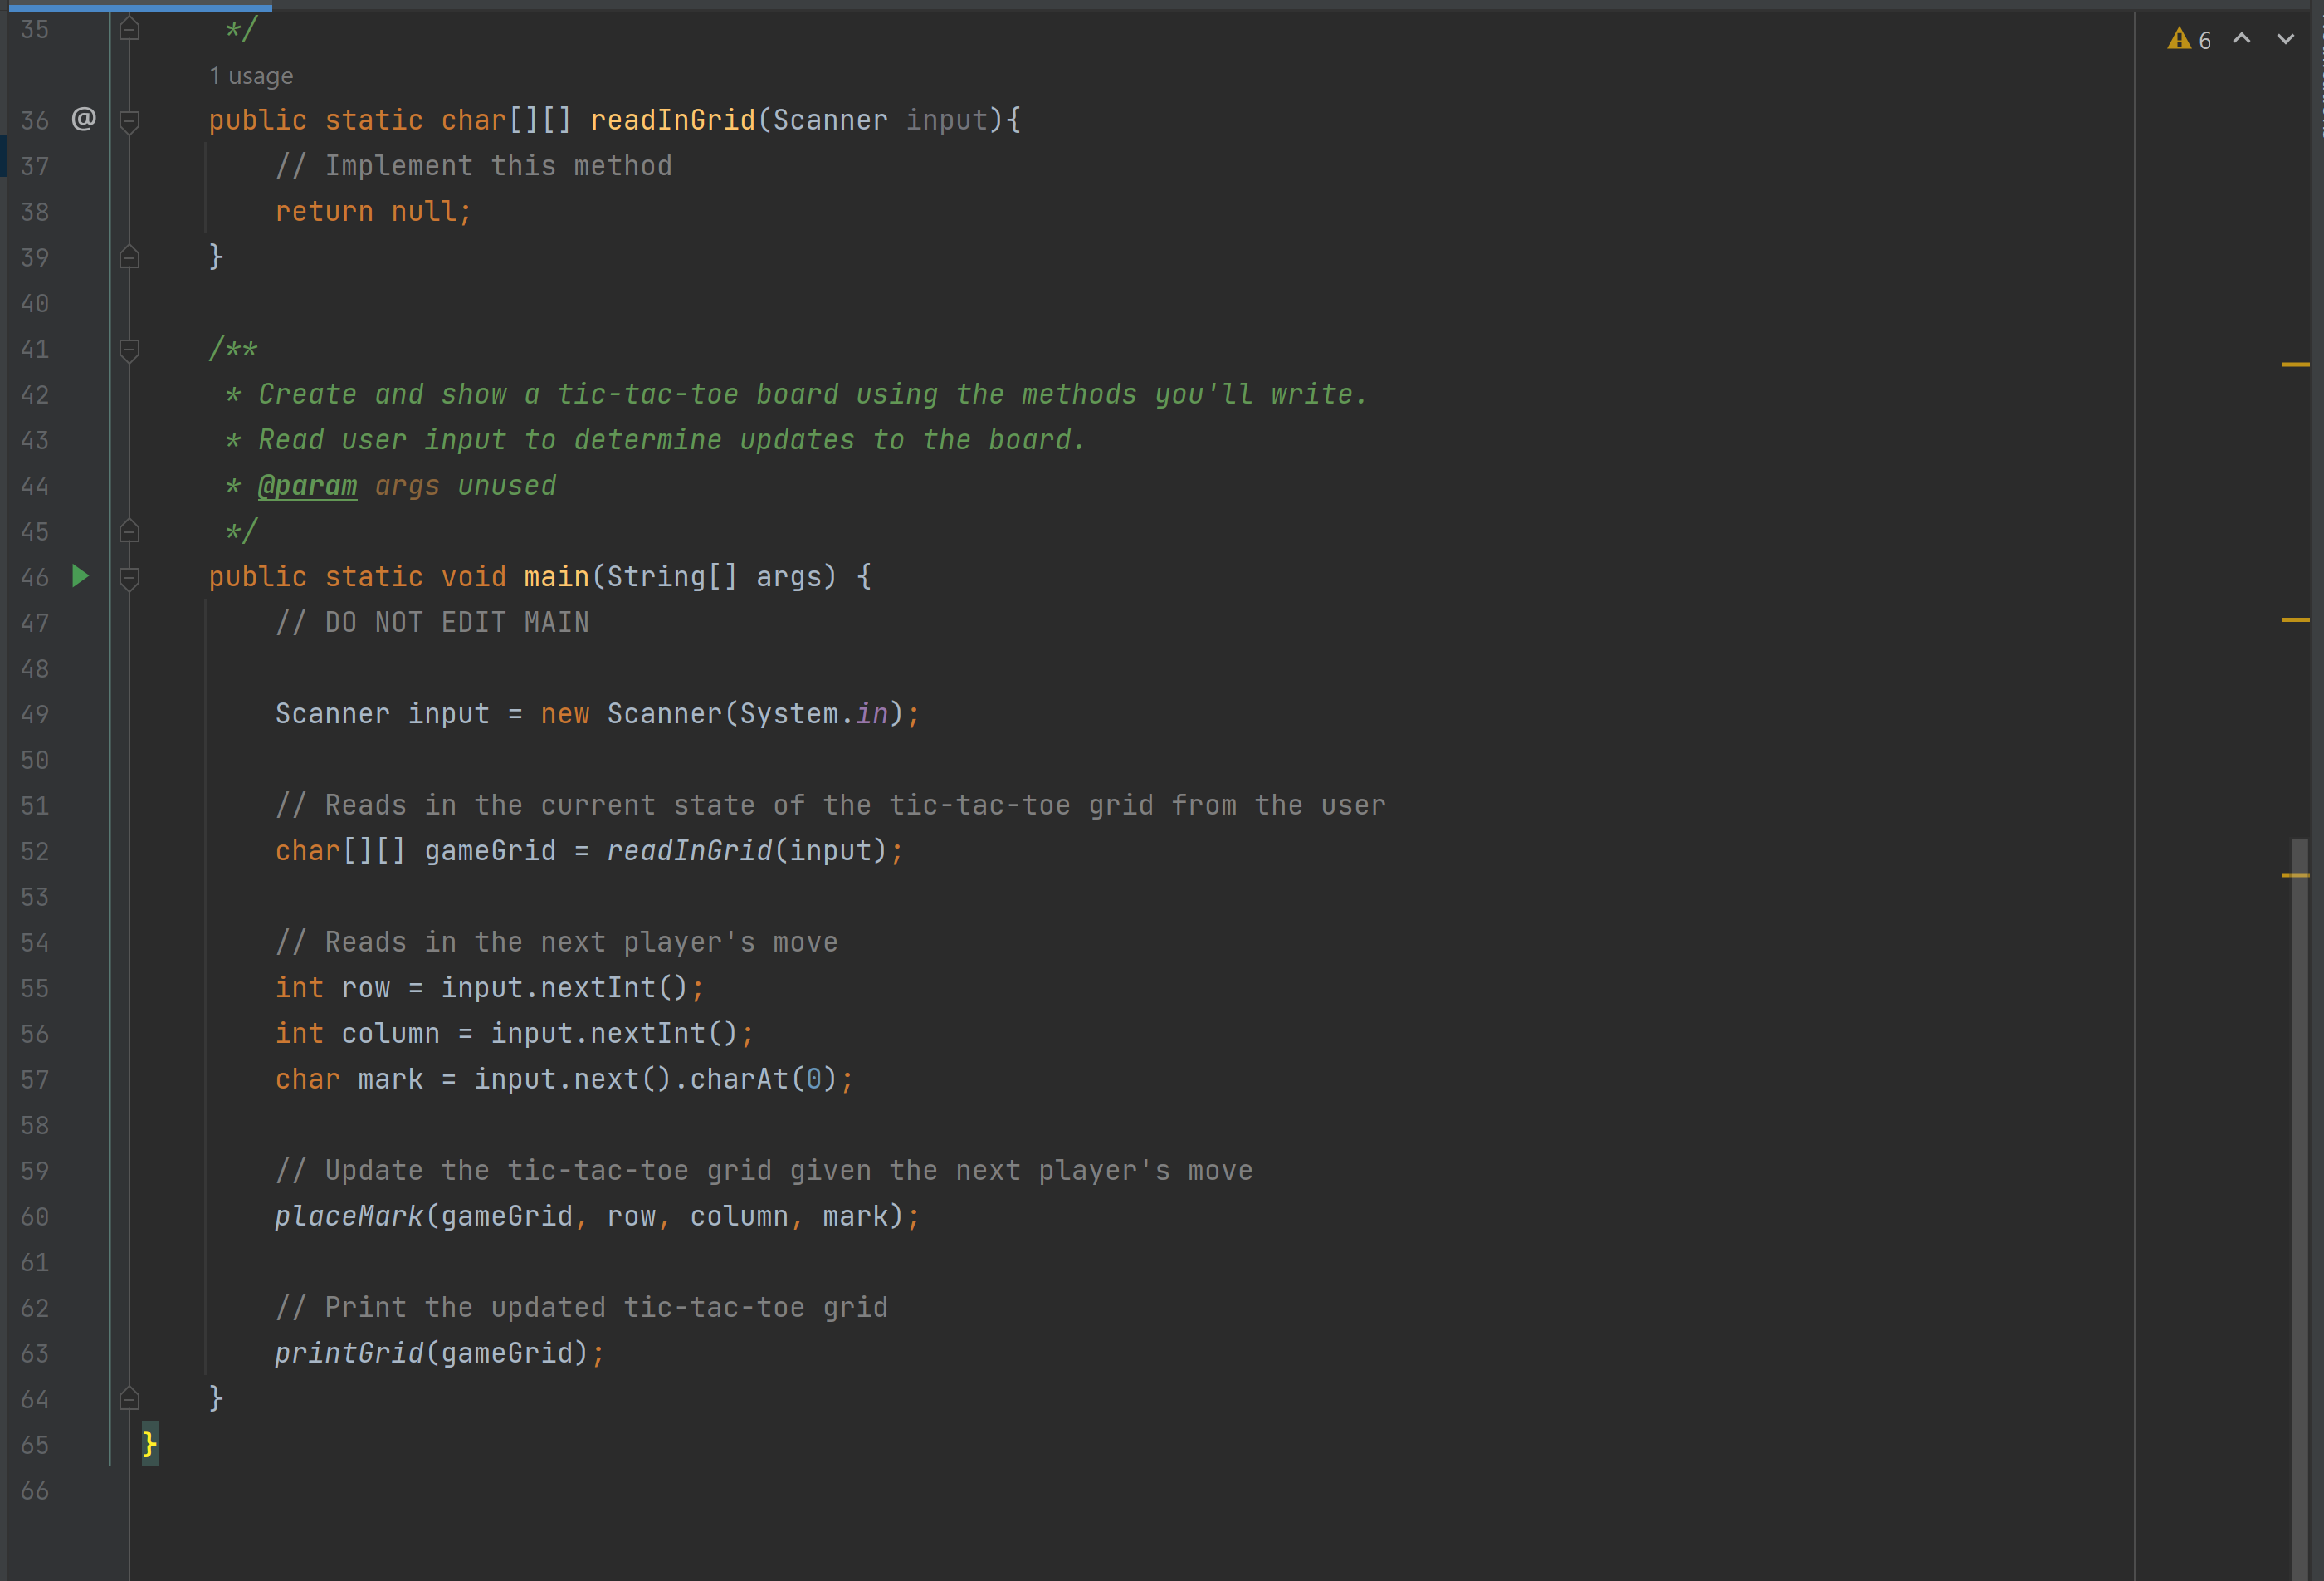Viewport: 2324px width, 1581px height.
Task: Show usages via the '1 usage' hint
Action: click(251, 76)
